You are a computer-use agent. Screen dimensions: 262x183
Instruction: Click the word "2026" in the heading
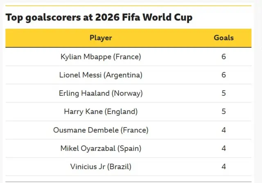tap(107, 17)
